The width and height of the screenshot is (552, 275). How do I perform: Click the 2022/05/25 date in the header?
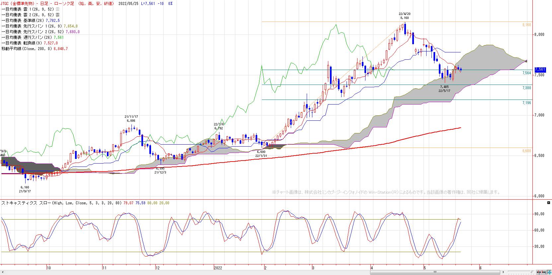point(129,3)
